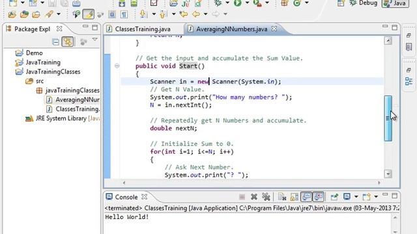
Task: Click Remove Launch X icon in Console
Action: (254, 196)
